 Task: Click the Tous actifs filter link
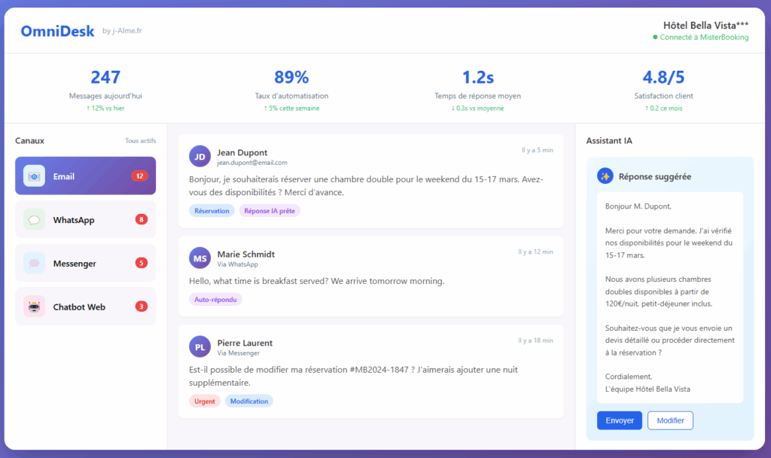click(x=140, y=141)
